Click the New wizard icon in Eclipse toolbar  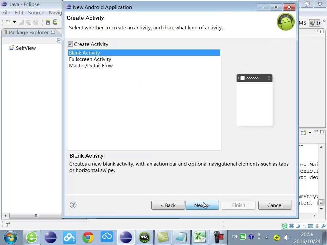pos(8,22)
